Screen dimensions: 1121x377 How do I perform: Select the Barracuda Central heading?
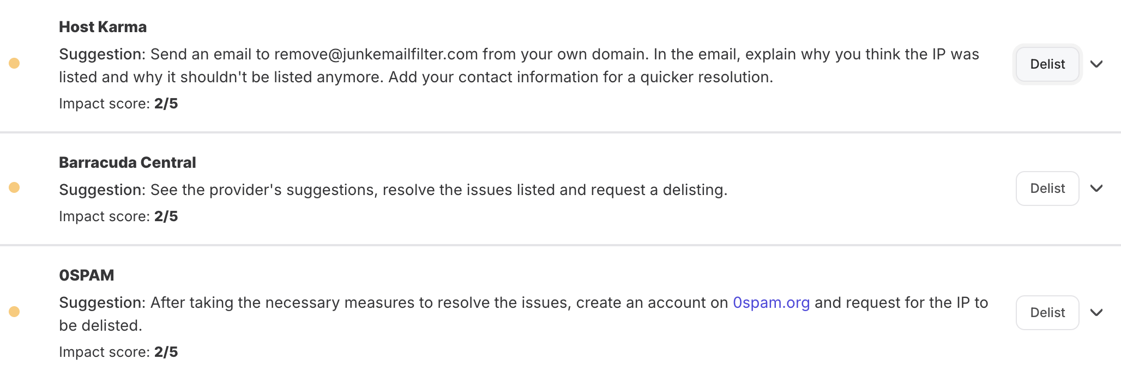(127, 163)
